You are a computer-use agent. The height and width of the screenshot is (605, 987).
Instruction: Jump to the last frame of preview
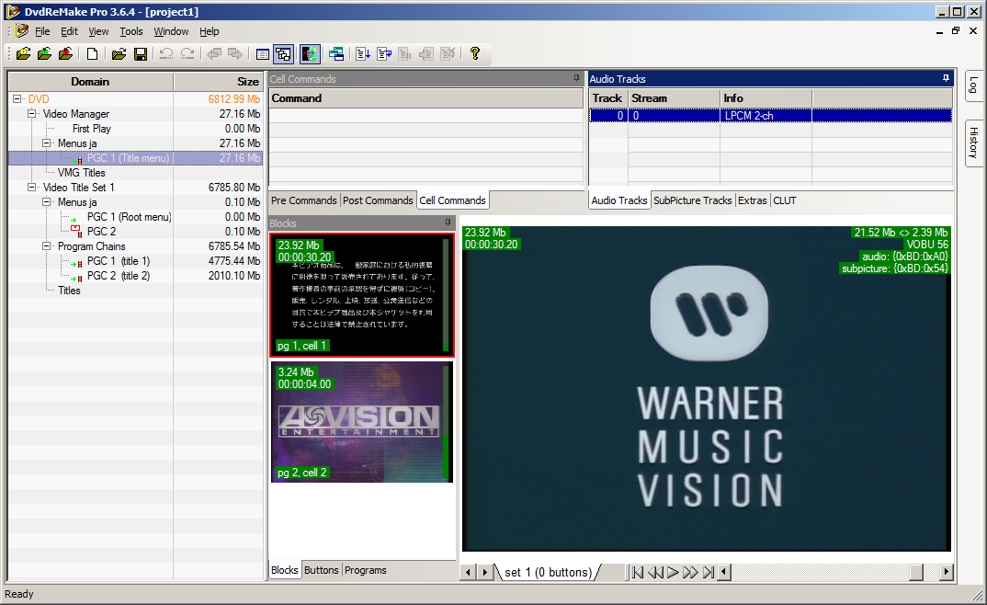tap(709, 572)
